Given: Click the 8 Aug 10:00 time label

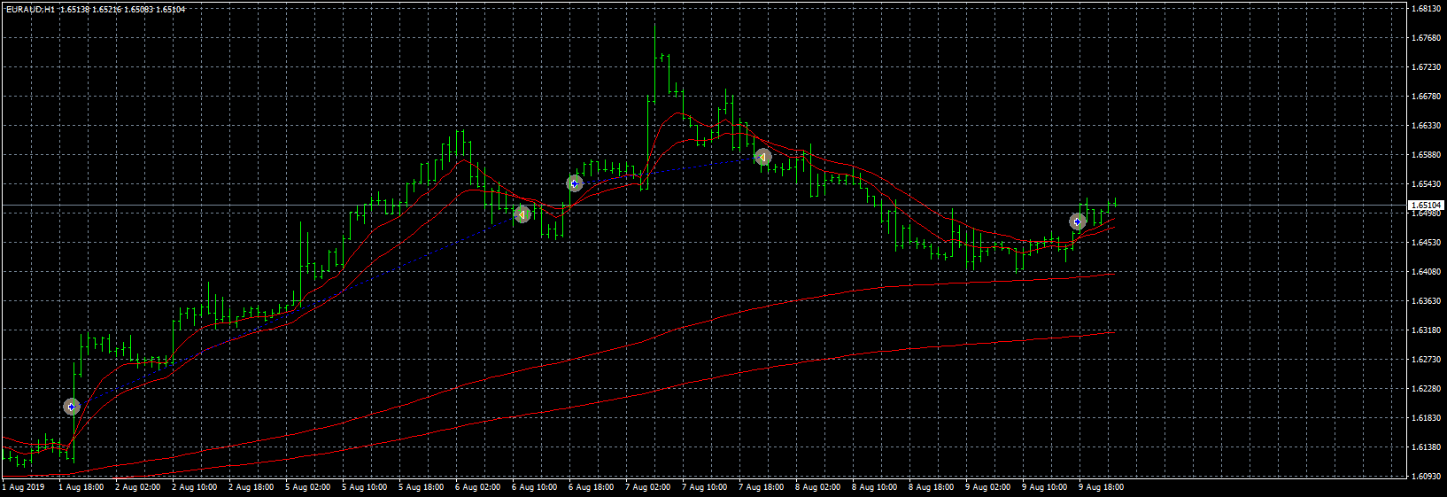Looking at the screenshot, I should pyautogui.click(x=874, y=487).
